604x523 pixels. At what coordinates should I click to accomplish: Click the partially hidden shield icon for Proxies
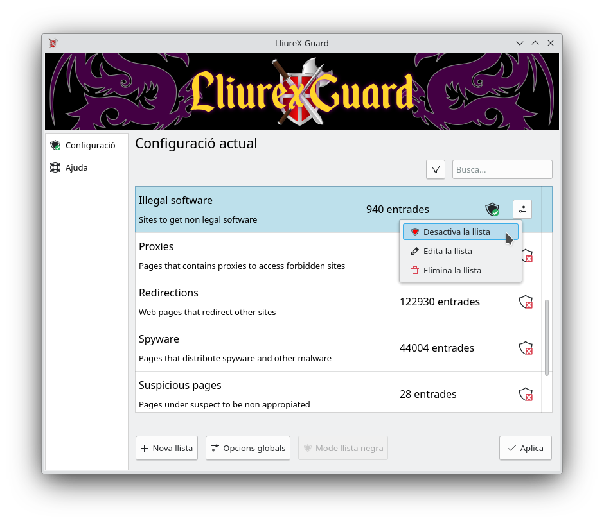coord(528,255)
